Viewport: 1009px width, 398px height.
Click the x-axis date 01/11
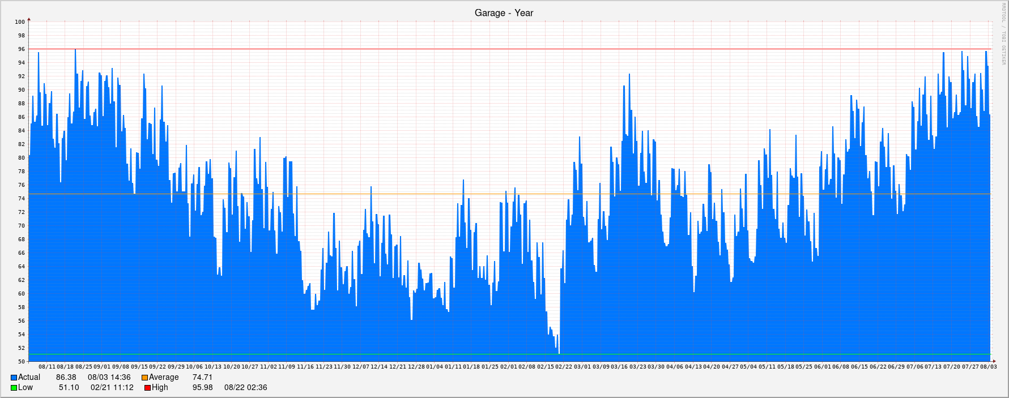tap(453, 367)
